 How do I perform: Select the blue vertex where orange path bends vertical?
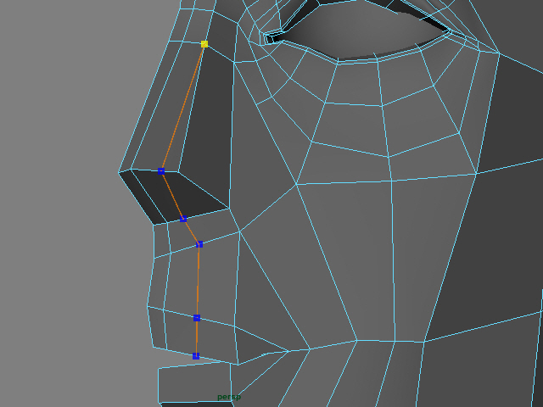tap(199, 244)
